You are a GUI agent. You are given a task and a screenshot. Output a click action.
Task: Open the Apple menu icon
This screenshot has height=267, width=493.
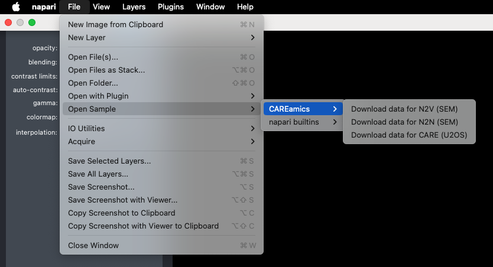(x=16, y=7)
